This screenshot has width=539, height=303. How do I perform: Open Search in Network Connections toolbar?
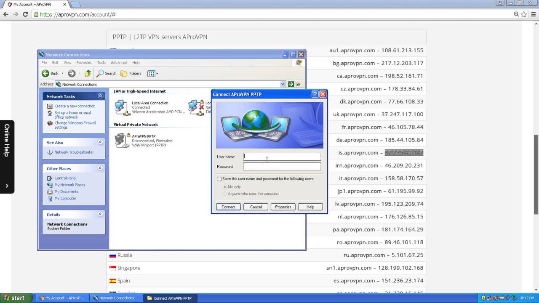(x=106, y=73)
